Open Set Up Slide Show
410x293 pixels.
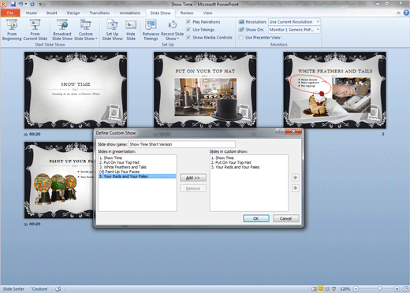112,30
